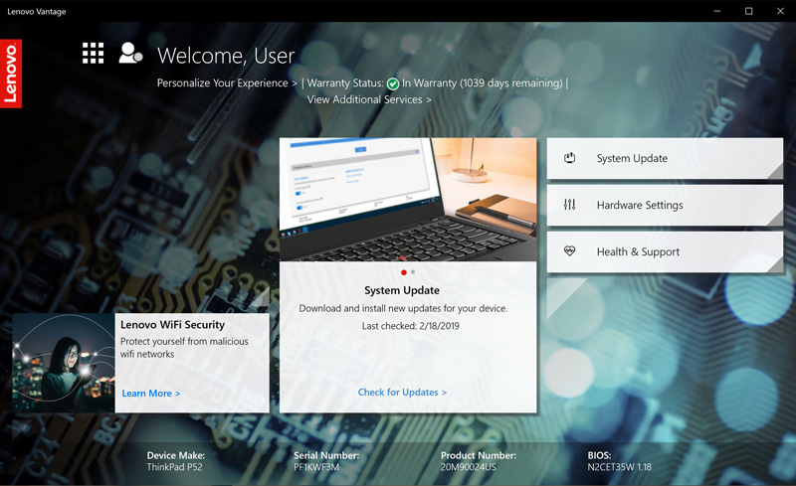This screenshot has height=486, width=796.
Task: Click Check for Updates link
Action: click(402, 393)
